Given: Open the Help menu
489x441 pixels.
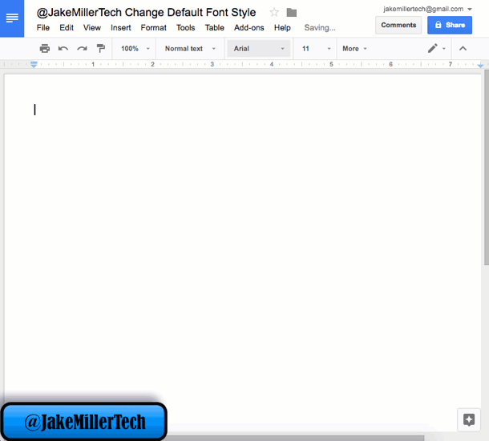Looking at the screenshot, I should click(x=282, y=28).
